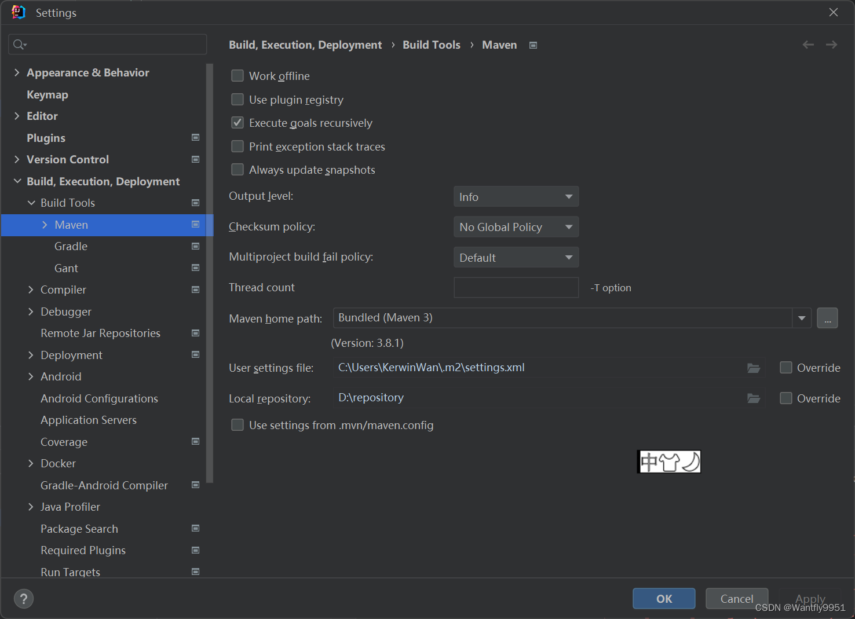Screen dimensions: 855x619
Task: Expand Appearance & Behavior section
Action: (17, 72)
